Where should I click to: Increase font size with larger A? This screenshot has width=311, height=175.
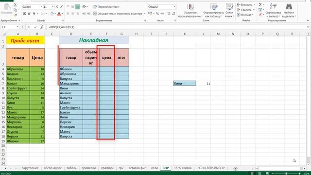click(x=57, y=7)
